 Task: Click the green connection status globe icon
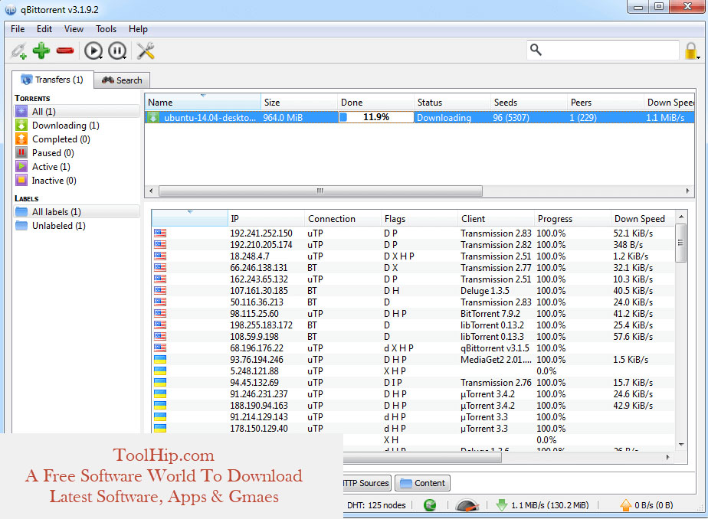point(430,505)
